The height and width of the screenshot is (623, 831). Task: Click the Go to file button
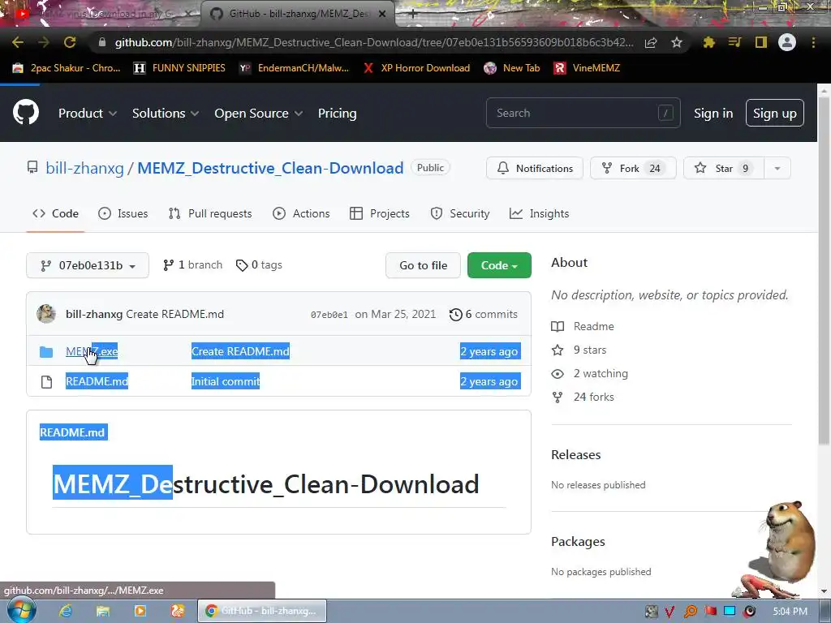[423, 265]
